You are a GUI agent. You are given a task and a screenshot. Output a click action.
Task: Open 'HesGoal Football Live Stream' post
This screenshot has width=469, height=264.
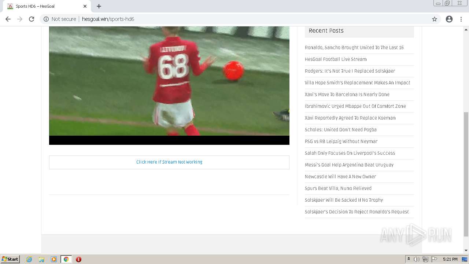pyautogui.click(x=336, y=59)
